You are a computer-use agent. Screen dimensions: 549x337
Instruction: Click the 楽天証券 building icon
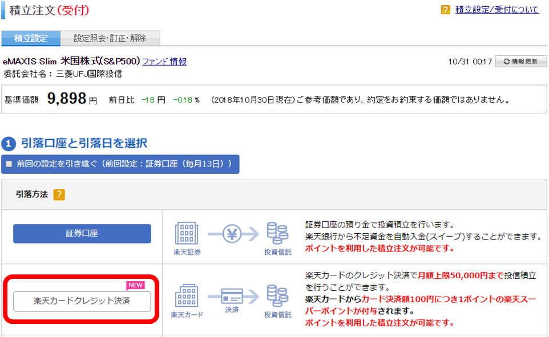187,233
